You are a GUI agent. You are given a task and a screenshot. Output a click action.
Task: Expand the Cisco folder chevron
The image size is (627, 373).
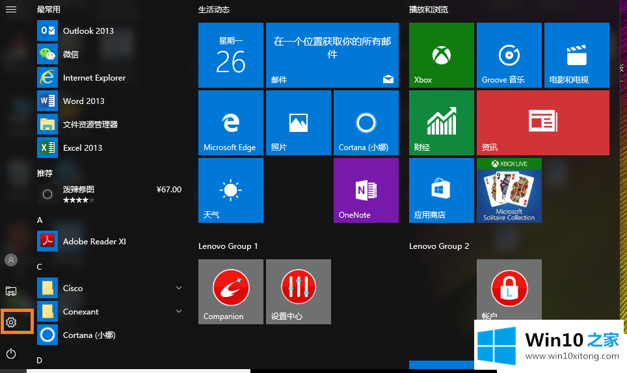[179, 288]
